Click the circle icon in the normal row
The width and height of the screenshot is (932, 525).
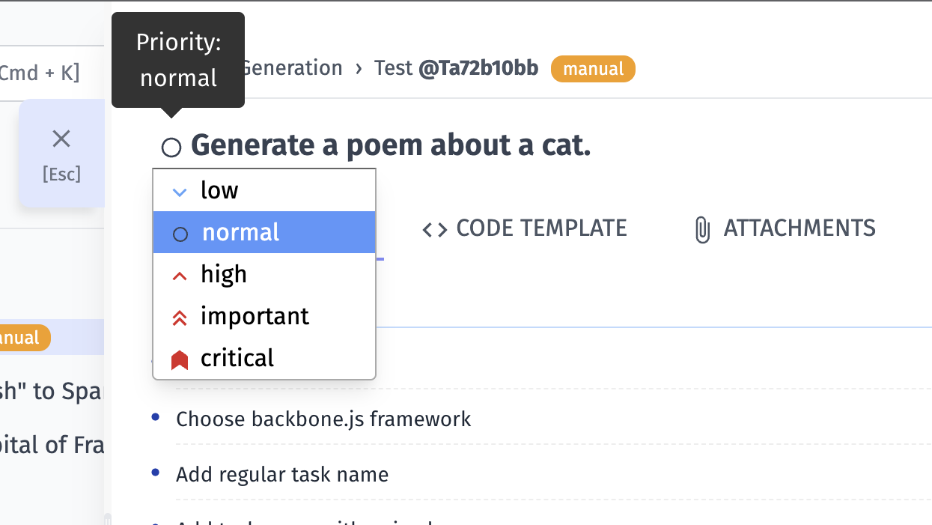[180, 234]
